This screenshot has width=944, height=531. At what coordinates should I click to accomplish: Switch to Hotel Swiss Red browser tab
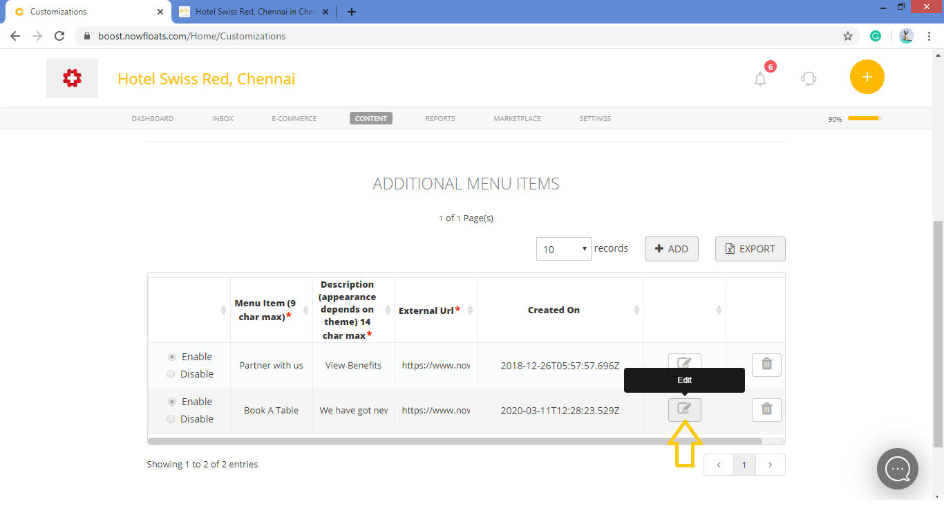(254, 12)
